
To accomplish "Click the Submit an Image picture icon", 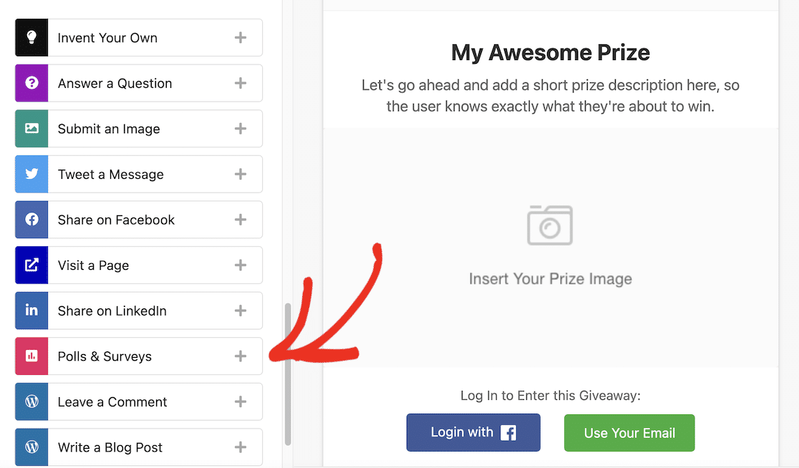I will coord(32,128).
